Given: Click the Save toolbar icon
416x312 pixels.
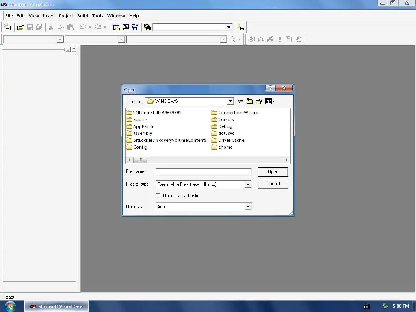Looking at the screenshot, I should [30, 27].
